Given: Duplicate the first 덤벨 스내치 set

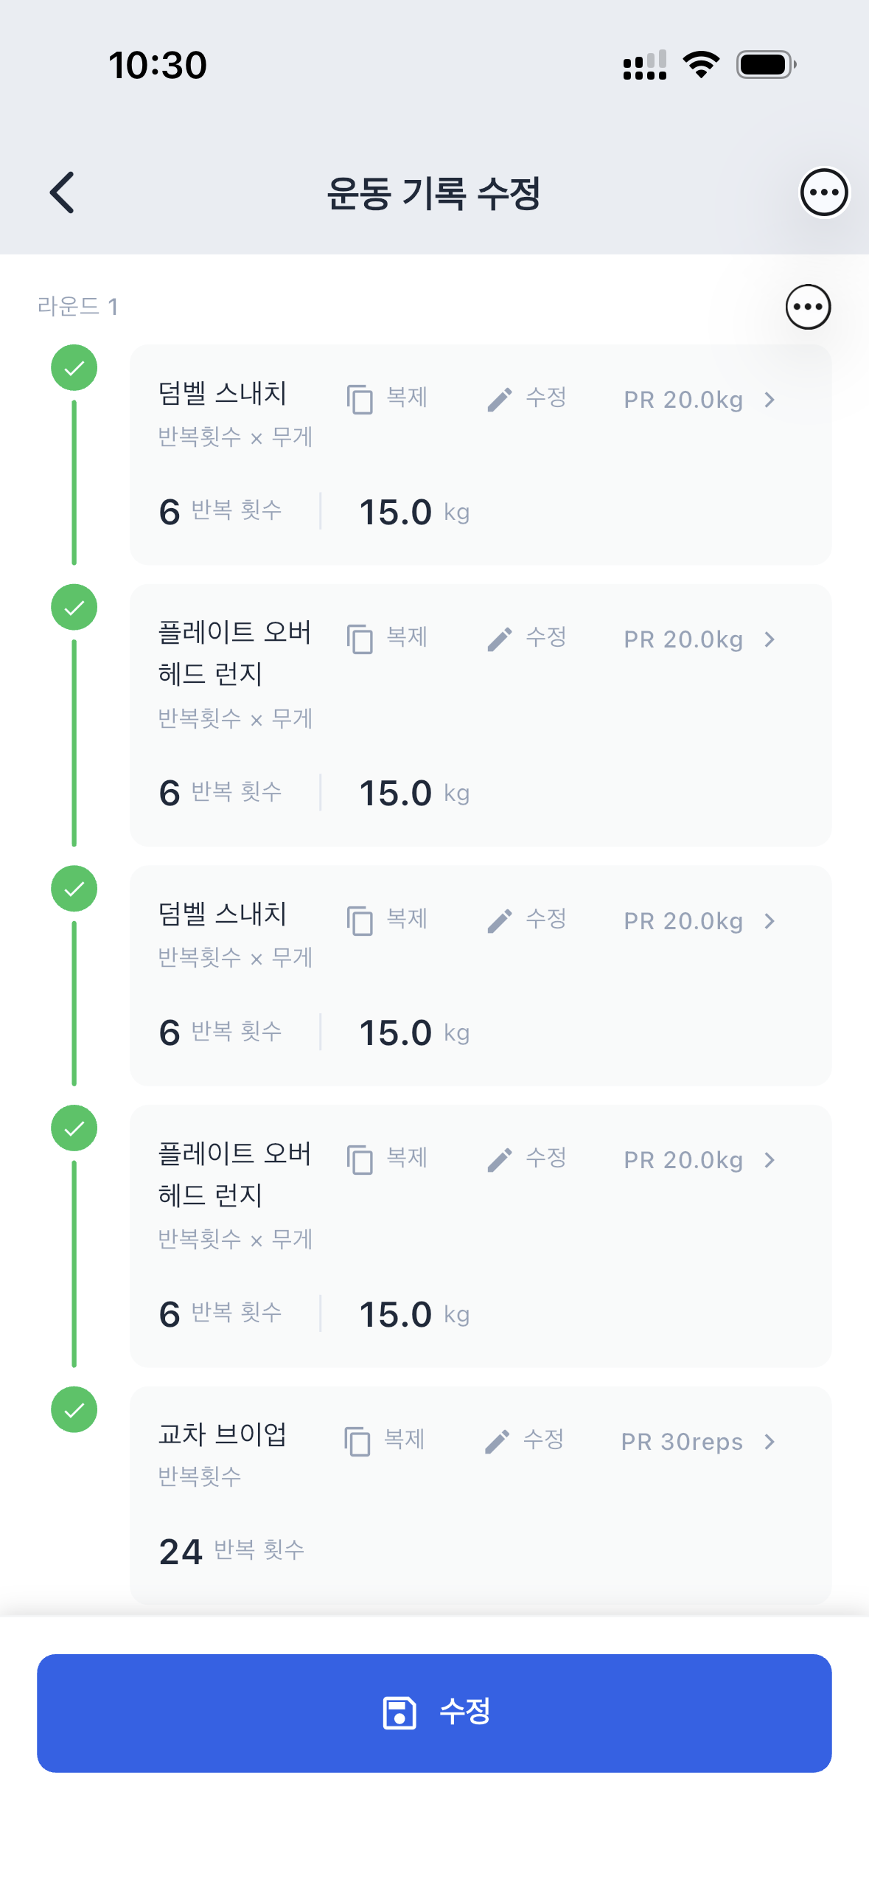Looking at the screenshot, I should click(388, 399).
